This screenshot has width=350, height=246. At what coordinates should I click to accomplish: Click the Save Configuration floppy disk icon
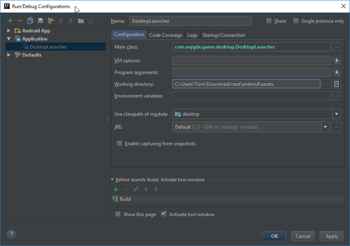pos(40,21)
